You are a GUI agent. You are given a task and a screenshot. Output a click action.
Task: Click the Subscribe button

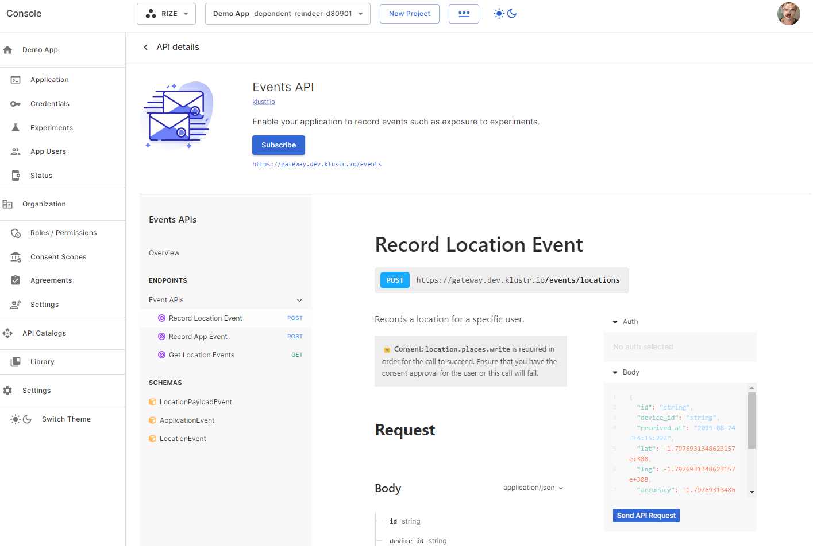pos(278,145)
